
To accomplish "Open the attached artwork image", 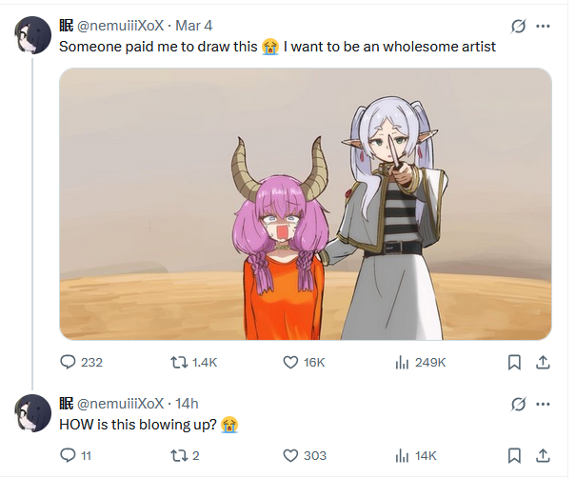I will [x=306, y=204].
